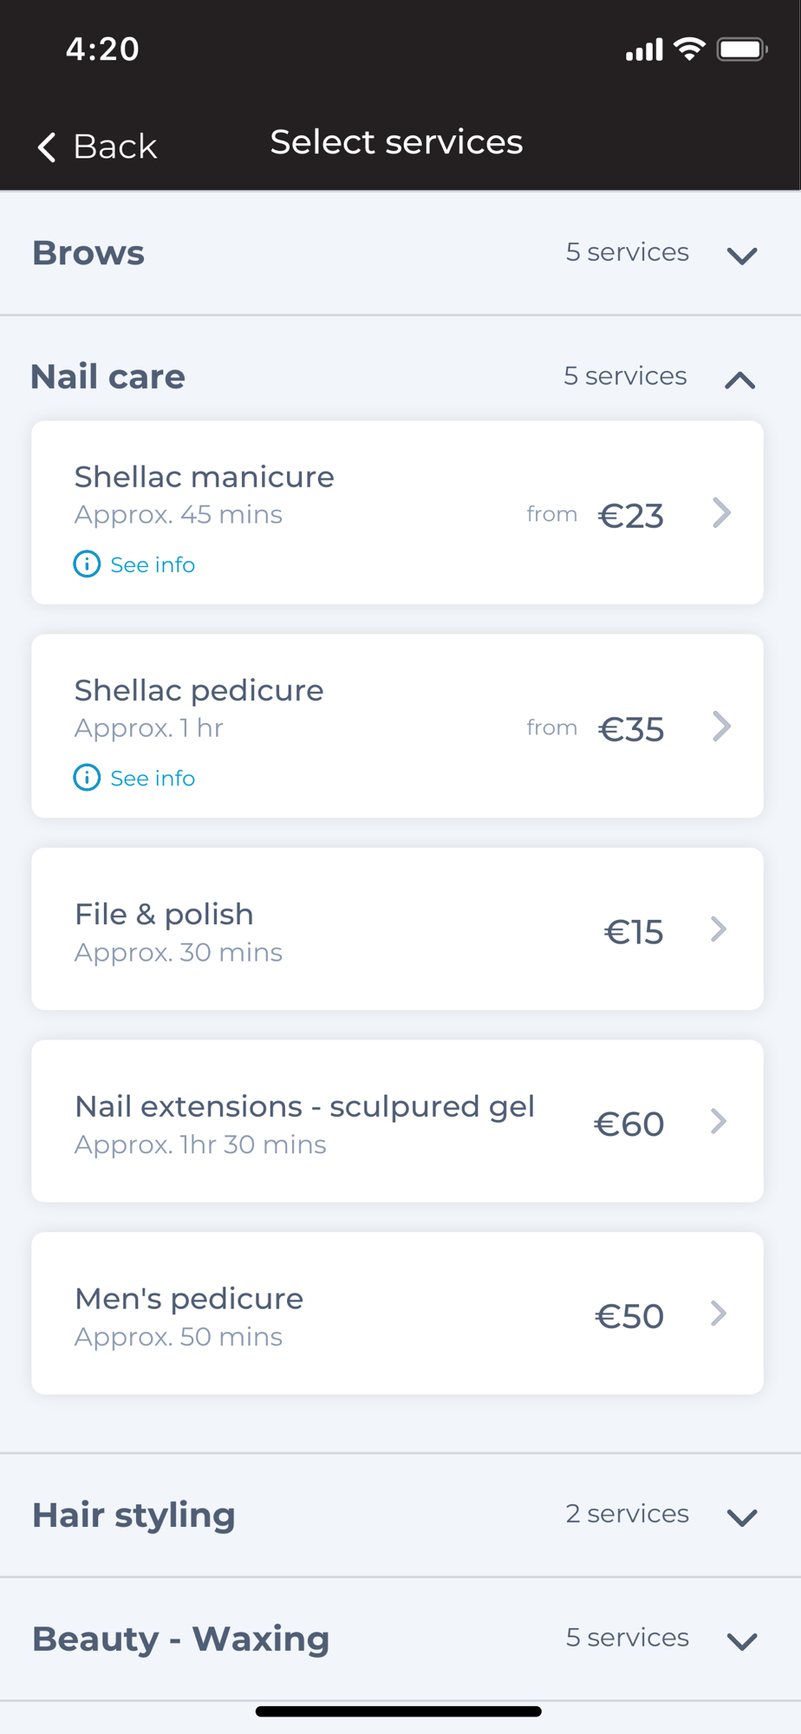Tap the Wi-Fi status icon
The height and width of the screenshot is (1734, 801).
[x=690, y=49]
